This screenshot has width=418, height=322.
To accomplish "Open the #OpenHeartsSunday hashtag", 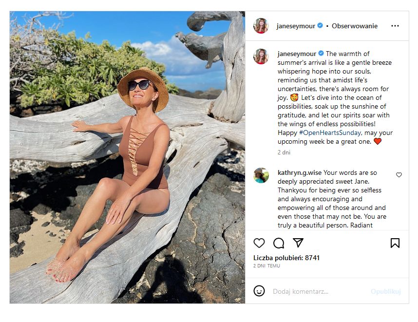I will [x=330, y=133].
